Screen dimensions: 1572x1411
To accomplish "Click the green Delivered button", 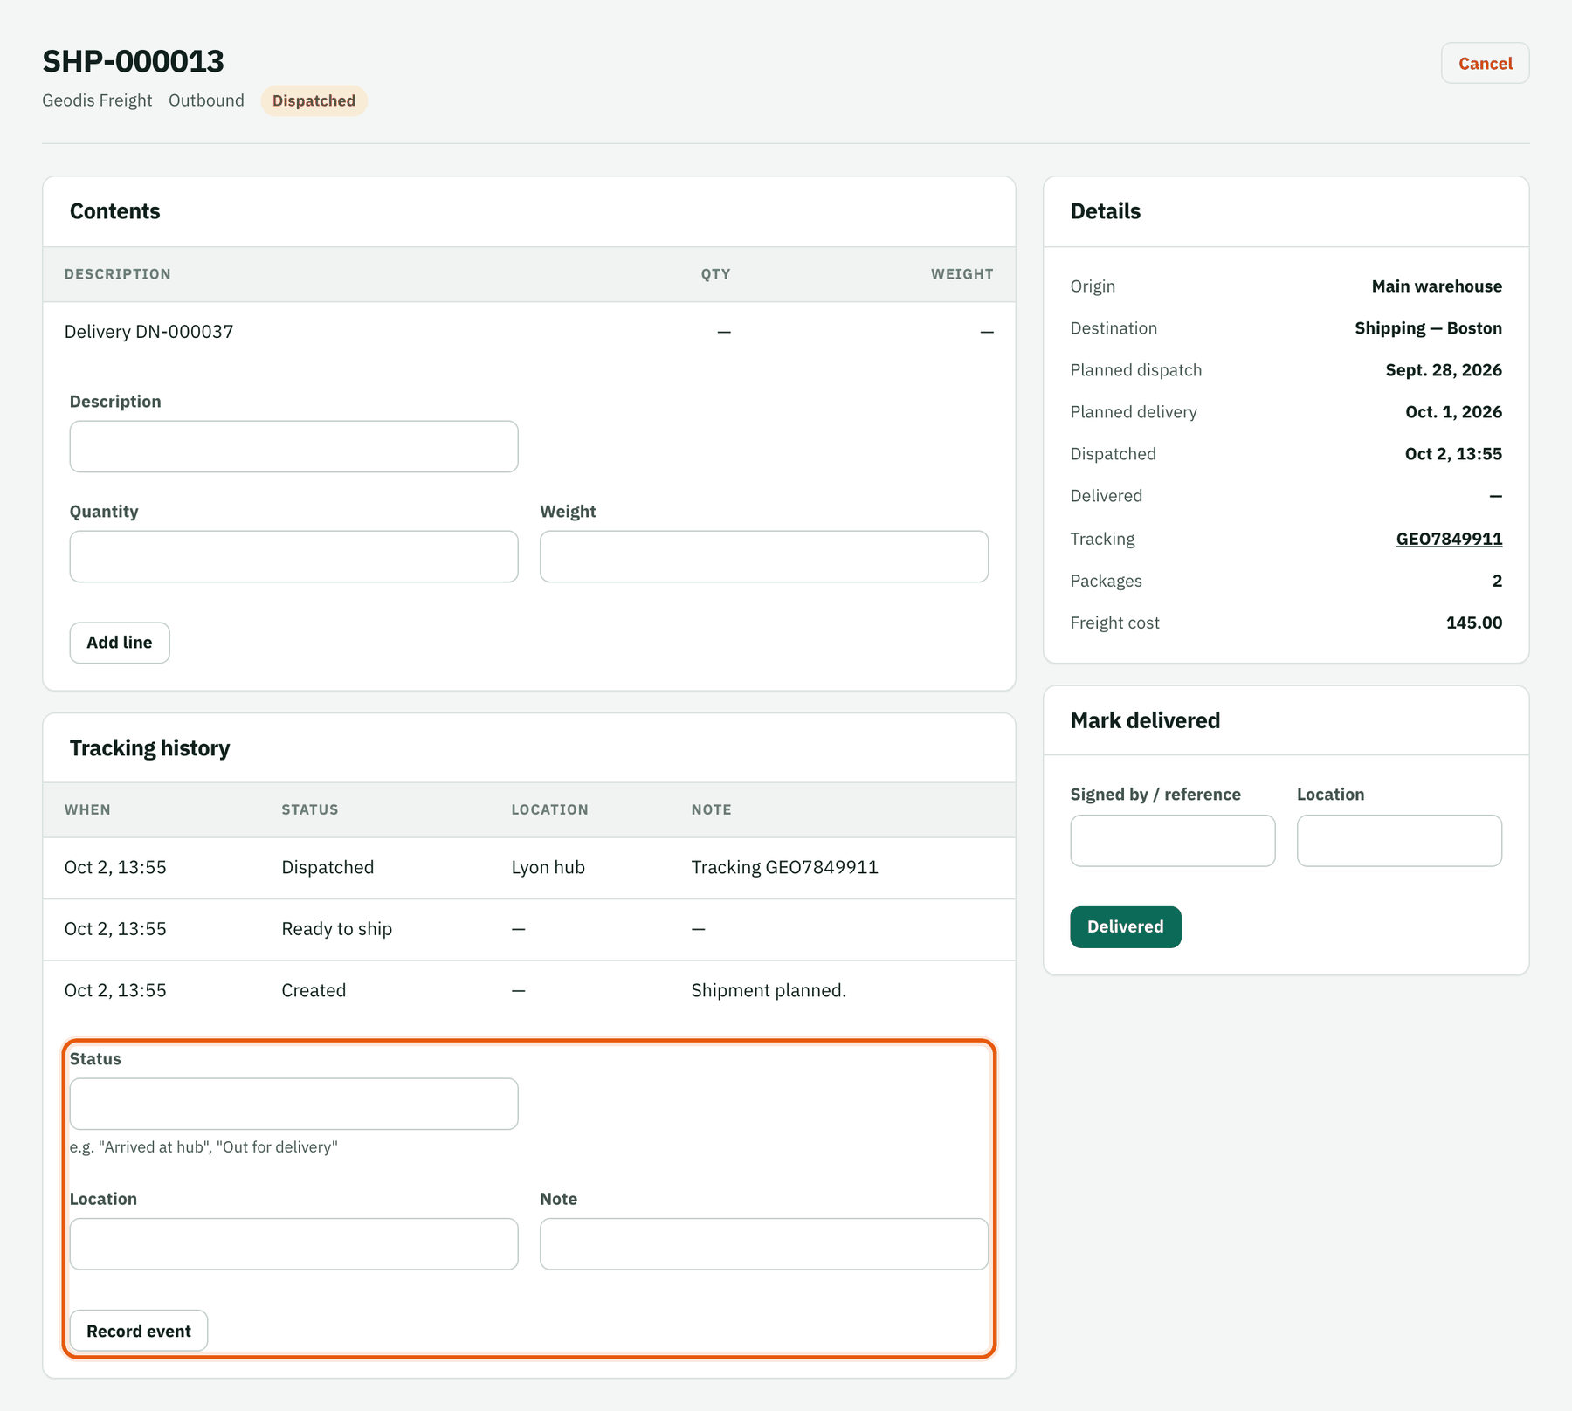I will coord(1125,926).
